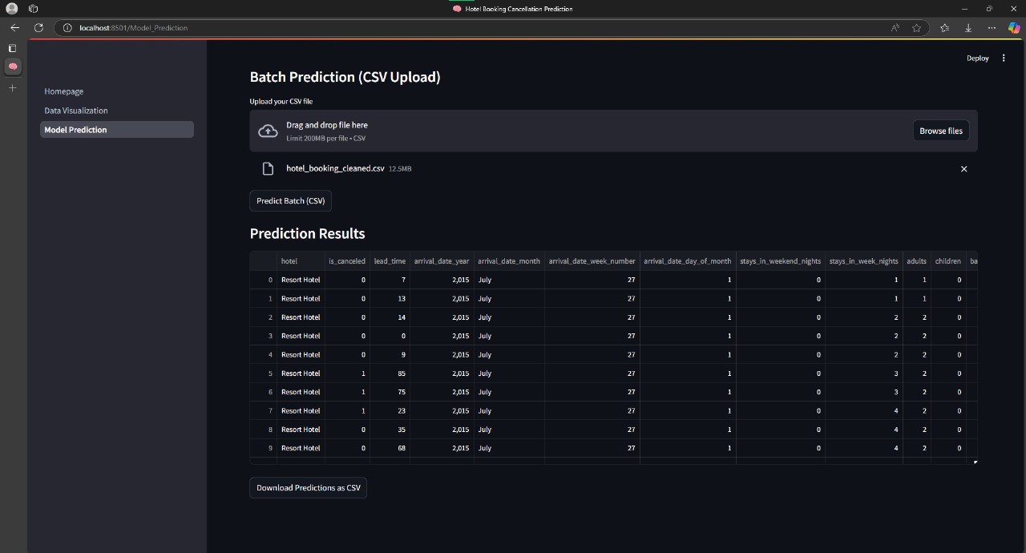Image resolution: width=1026 pixels, height=553 pixels.
Task: Click the adults column header
Action: pyautogui.click(x=917, y=260)
